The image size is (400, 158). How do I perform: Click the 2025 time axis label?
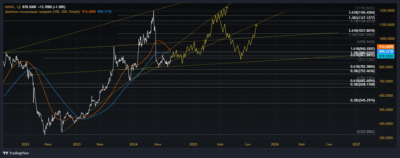193,144
